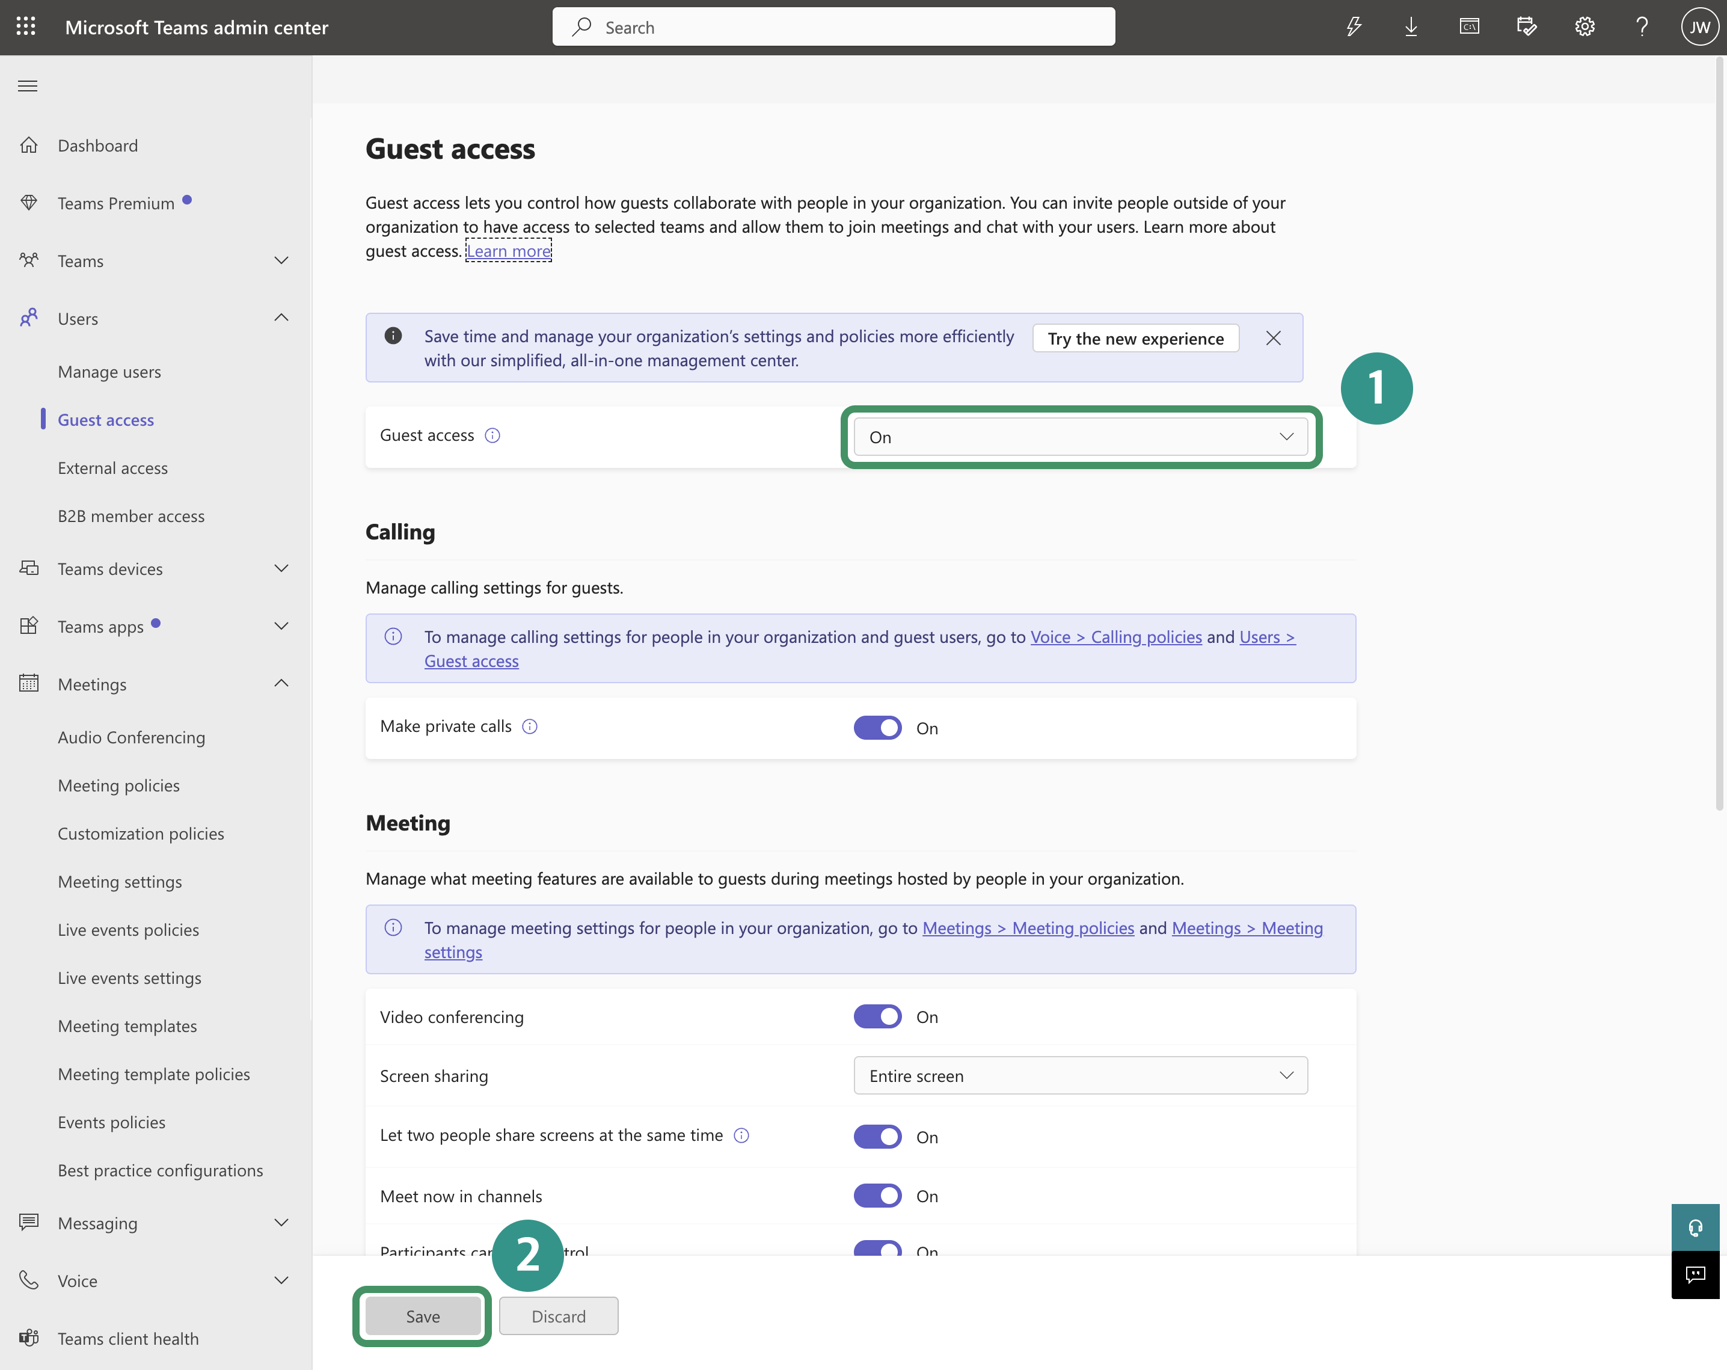Open B2B member access in sidebar
The image size is (1727, 1370).
click(x=131, y=516)
